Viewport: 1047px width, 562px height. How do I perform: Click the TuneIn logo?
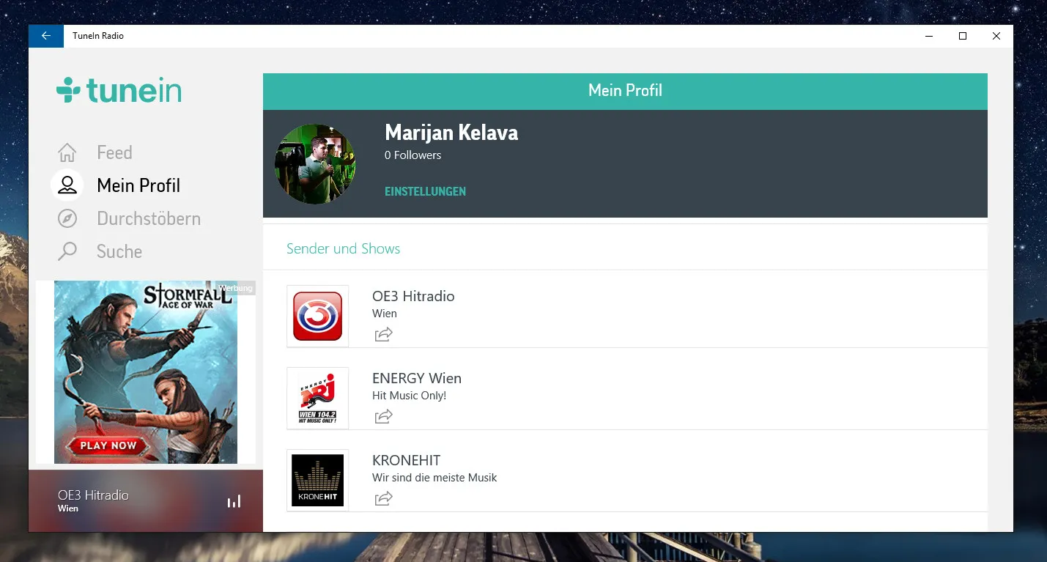[119, 90]
